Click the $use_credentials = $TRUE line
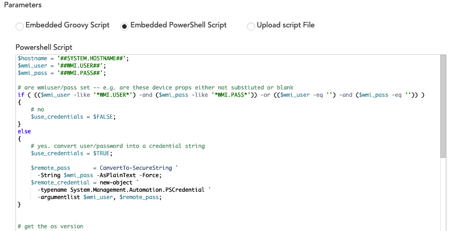Image resolution: width=452 pixels, height=231 pixels. 72,153
